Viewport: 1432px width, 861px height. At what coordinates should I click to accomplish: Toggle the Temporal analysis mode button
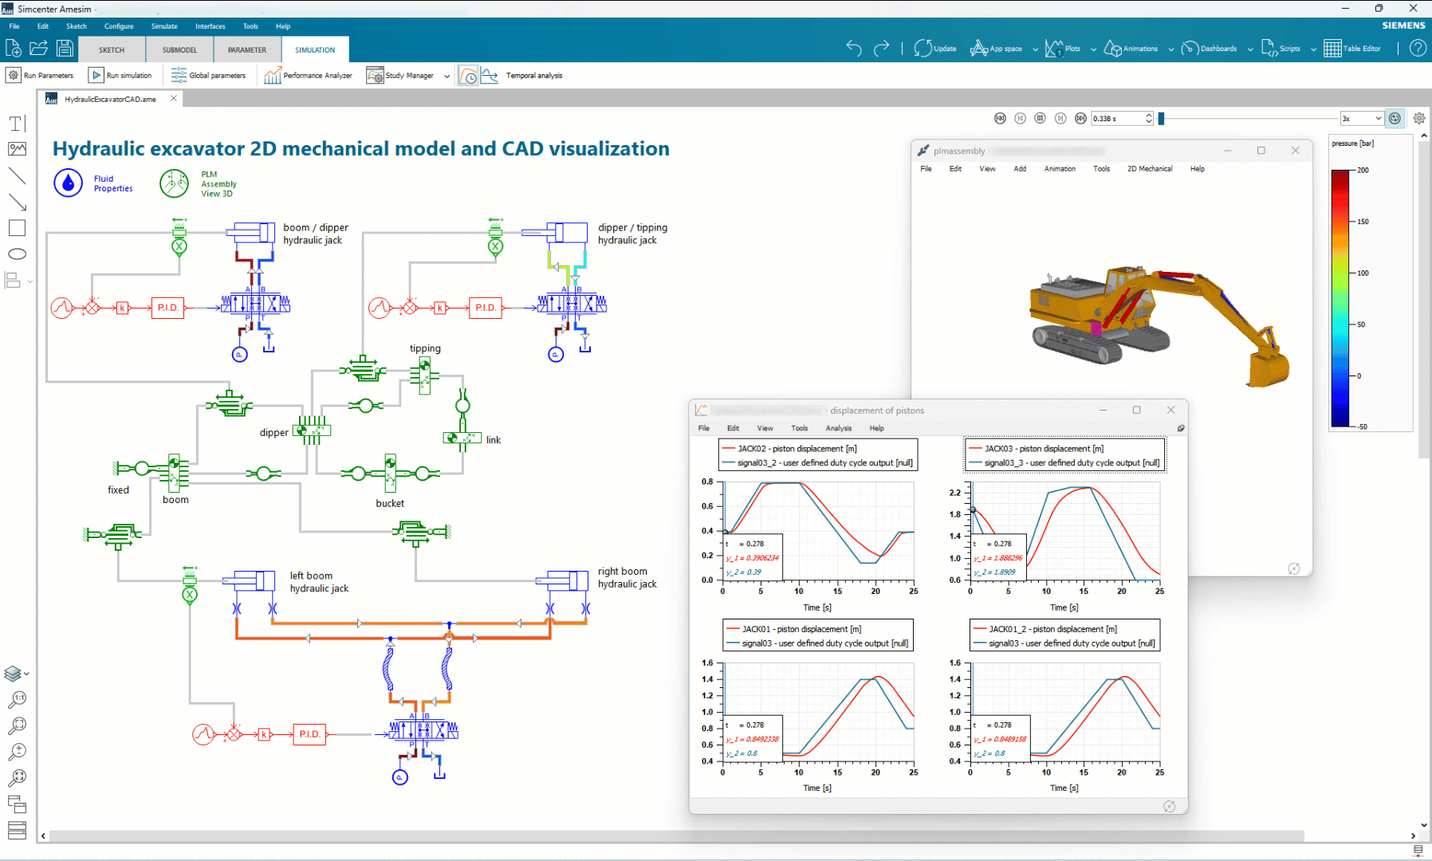(468, 76)
